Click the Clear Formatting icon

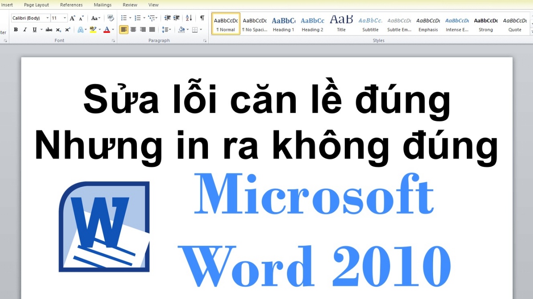click(x=111, y=18)
